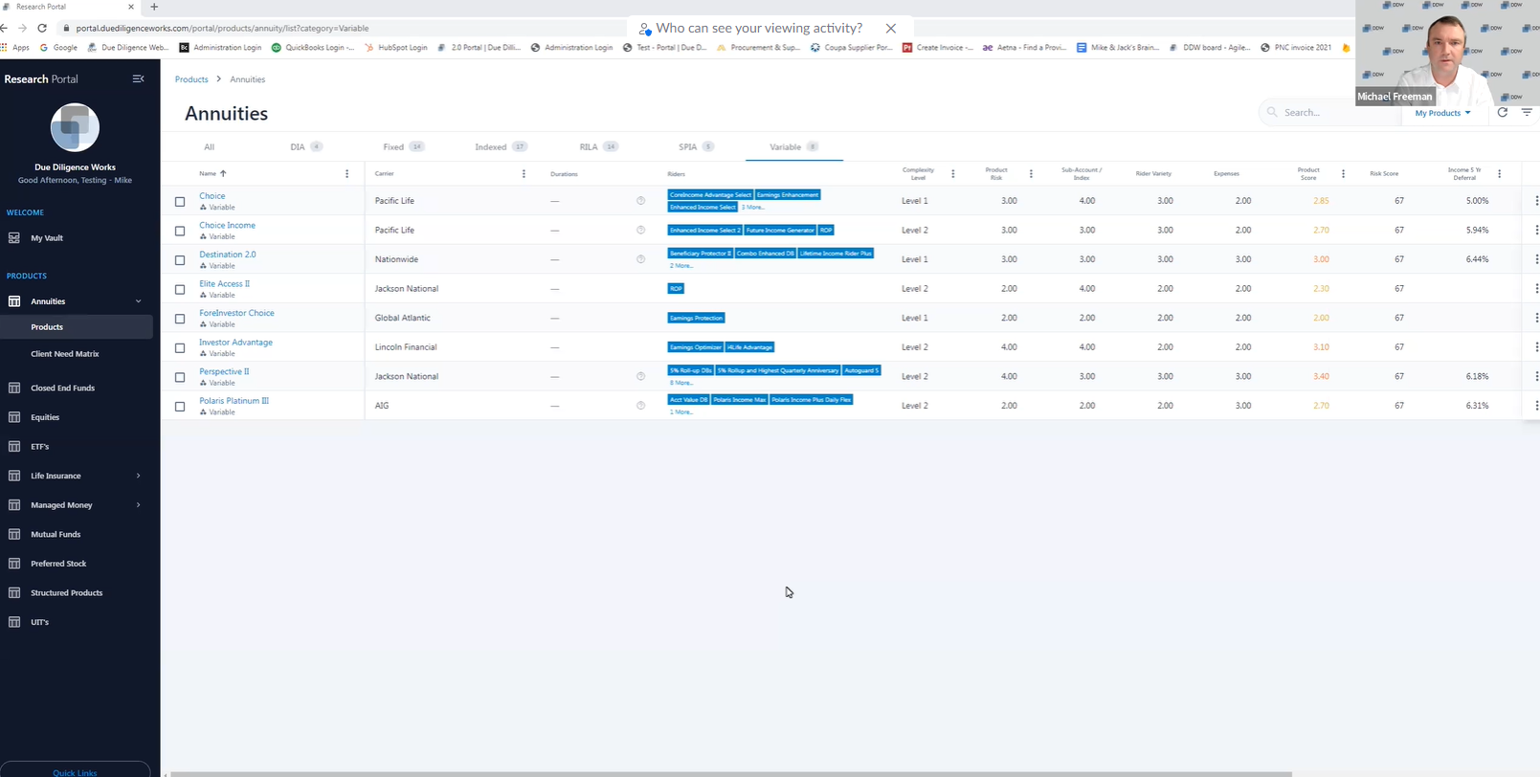Open Carrier column options menu
This screenshot has height=777, width=1540.
[524, 174]
